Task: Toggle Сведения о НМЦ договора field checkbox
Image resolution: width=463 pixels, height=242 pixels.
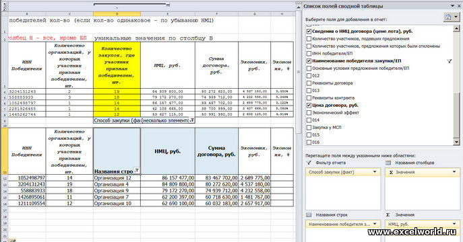Action: point(309,31)
